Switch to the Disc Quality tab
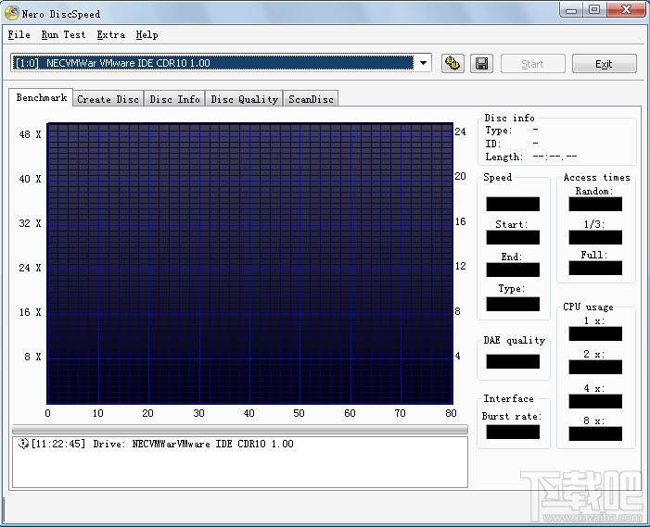 coord(244,99)
